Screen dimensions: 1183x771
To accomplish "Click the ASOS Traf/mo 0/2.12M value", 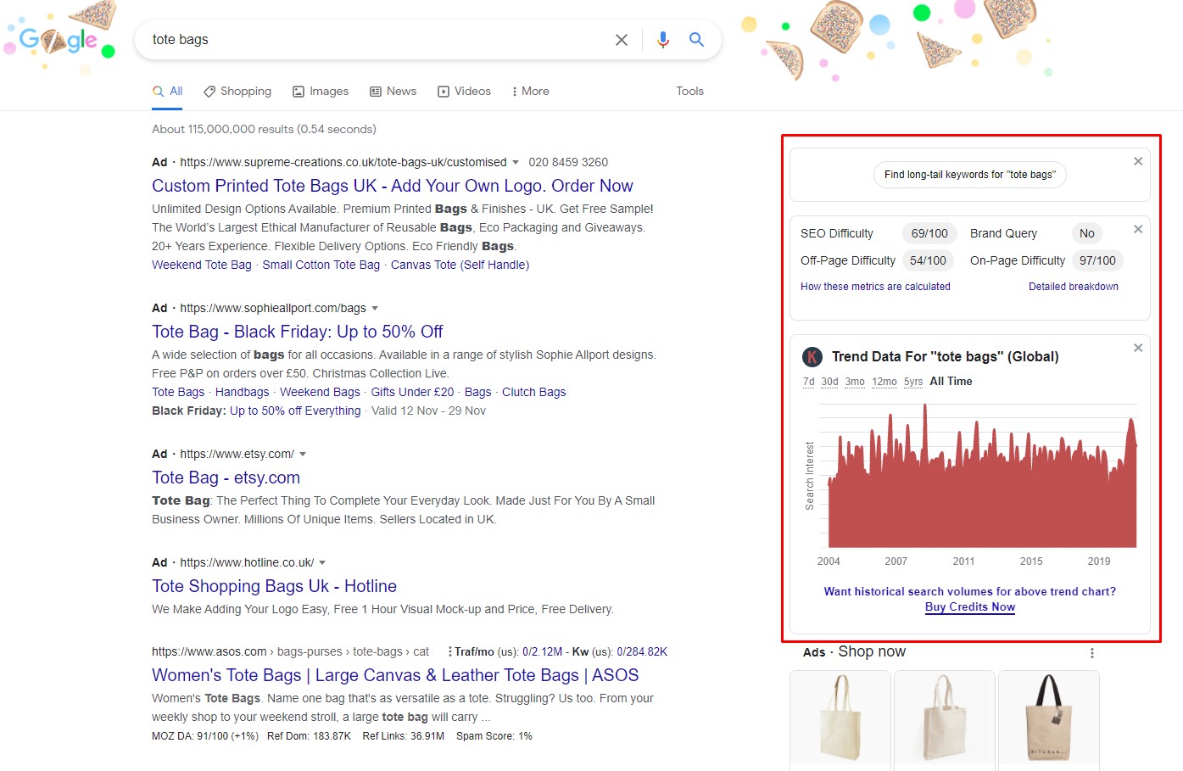I will click(x=542, y=652).
